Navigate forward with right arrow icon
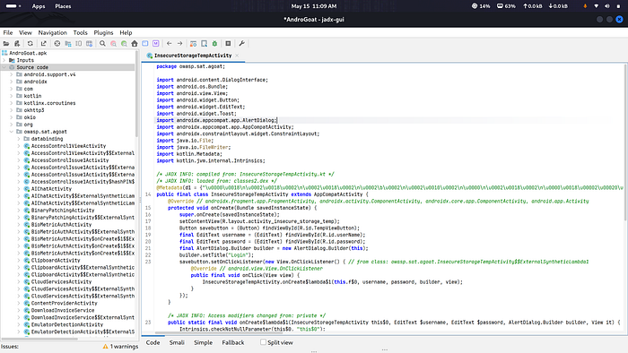 point(179,44)
